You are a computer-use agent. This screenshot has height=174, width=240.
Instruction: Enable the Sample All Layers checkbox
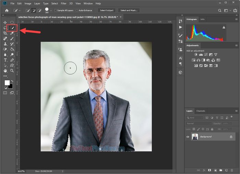coord(56,10)
